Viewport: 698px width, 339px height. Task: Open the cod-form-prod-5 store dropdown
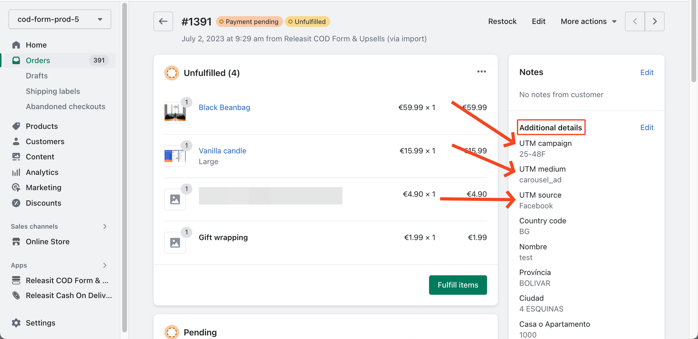60,19
